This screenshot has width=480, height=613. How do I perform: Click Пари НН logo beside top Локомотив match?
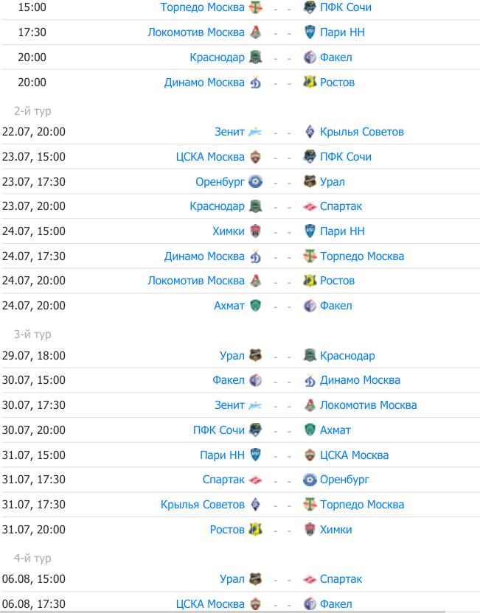(310, 32)
